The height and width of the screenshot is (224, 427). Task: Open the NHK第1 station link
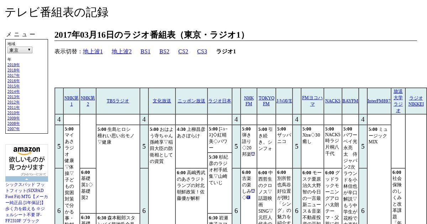tap(72, 101)
